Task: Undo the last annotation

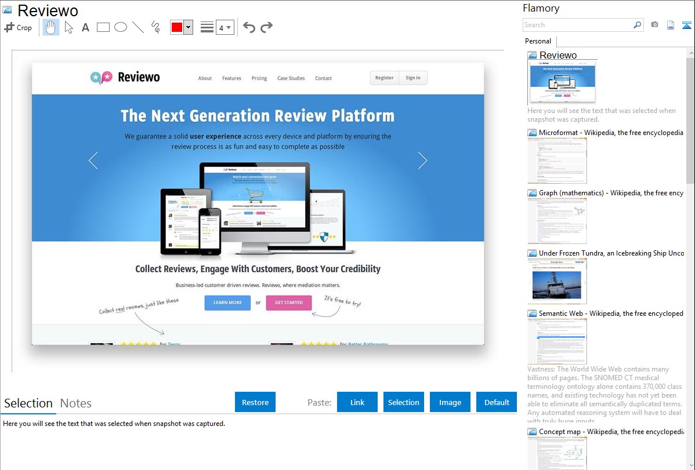Action: (x=249, y=27)
